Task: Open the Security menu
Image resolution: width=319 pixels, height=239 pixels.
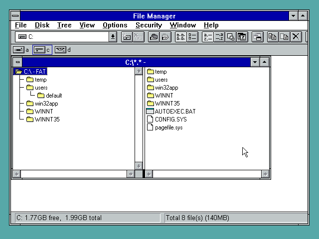Action: [149, 25]
